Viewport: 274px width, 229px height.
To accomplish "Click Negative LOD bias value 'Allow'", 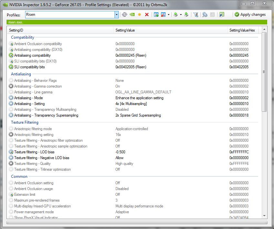I will pyautogui.click(x=119, y=158).
